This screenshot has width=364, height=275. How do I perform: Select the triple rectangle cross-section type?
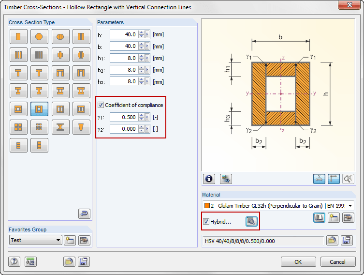[18, 55]
